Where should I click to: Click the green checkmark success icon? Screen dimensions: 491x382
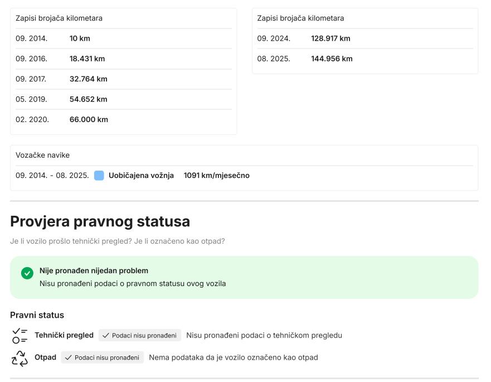[x=27, y=273]
